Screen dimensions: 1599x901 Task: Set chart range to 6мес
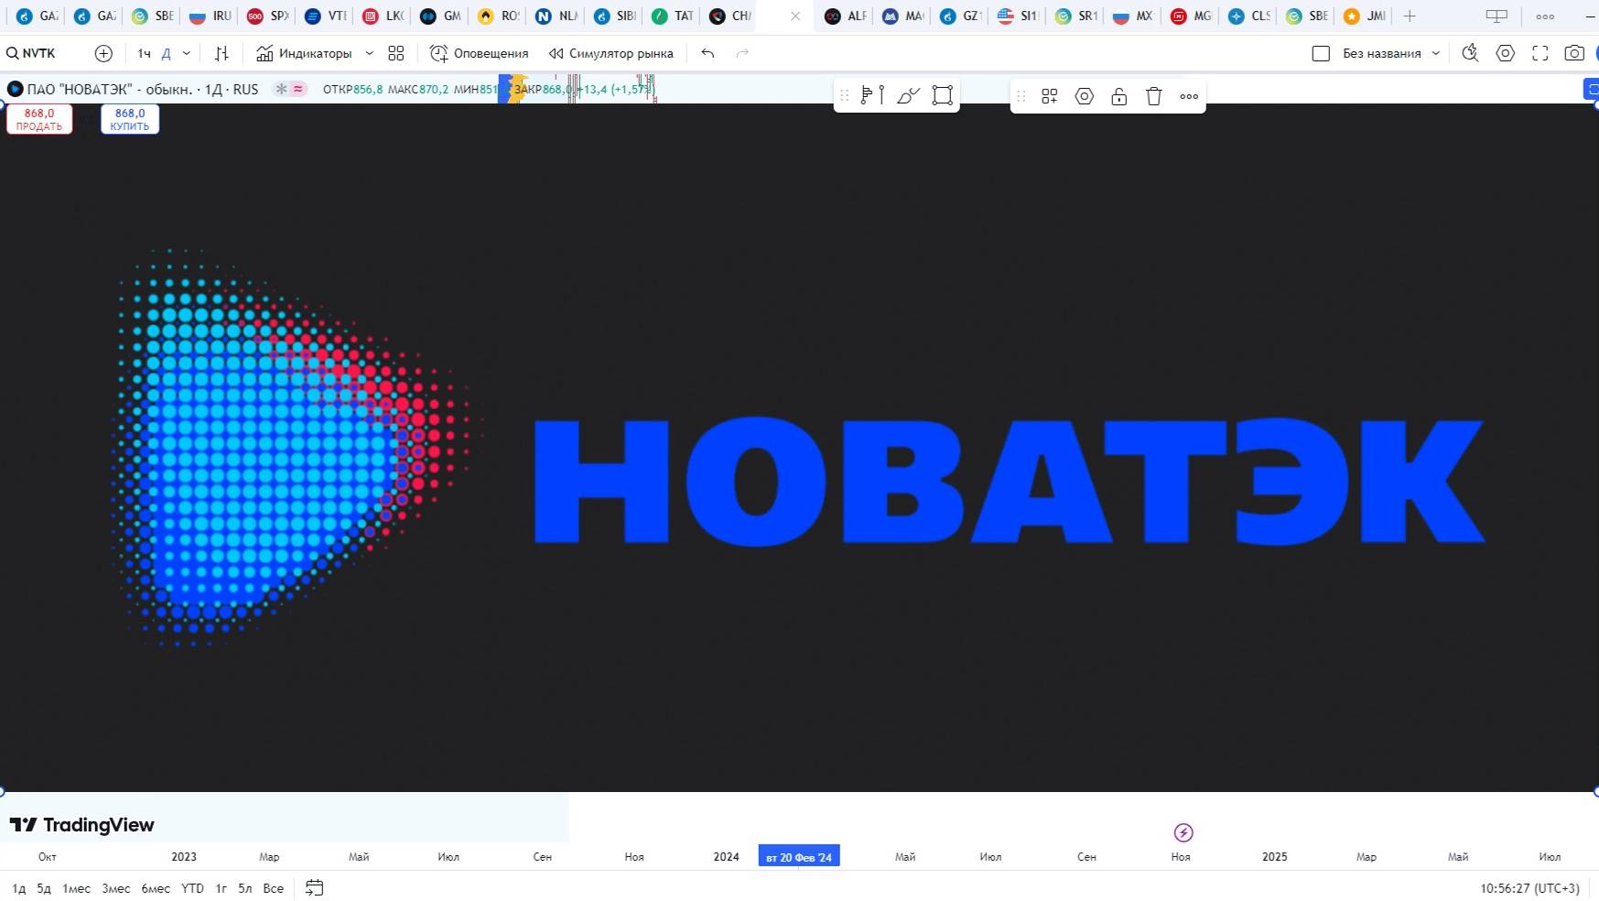coord(156,888)
